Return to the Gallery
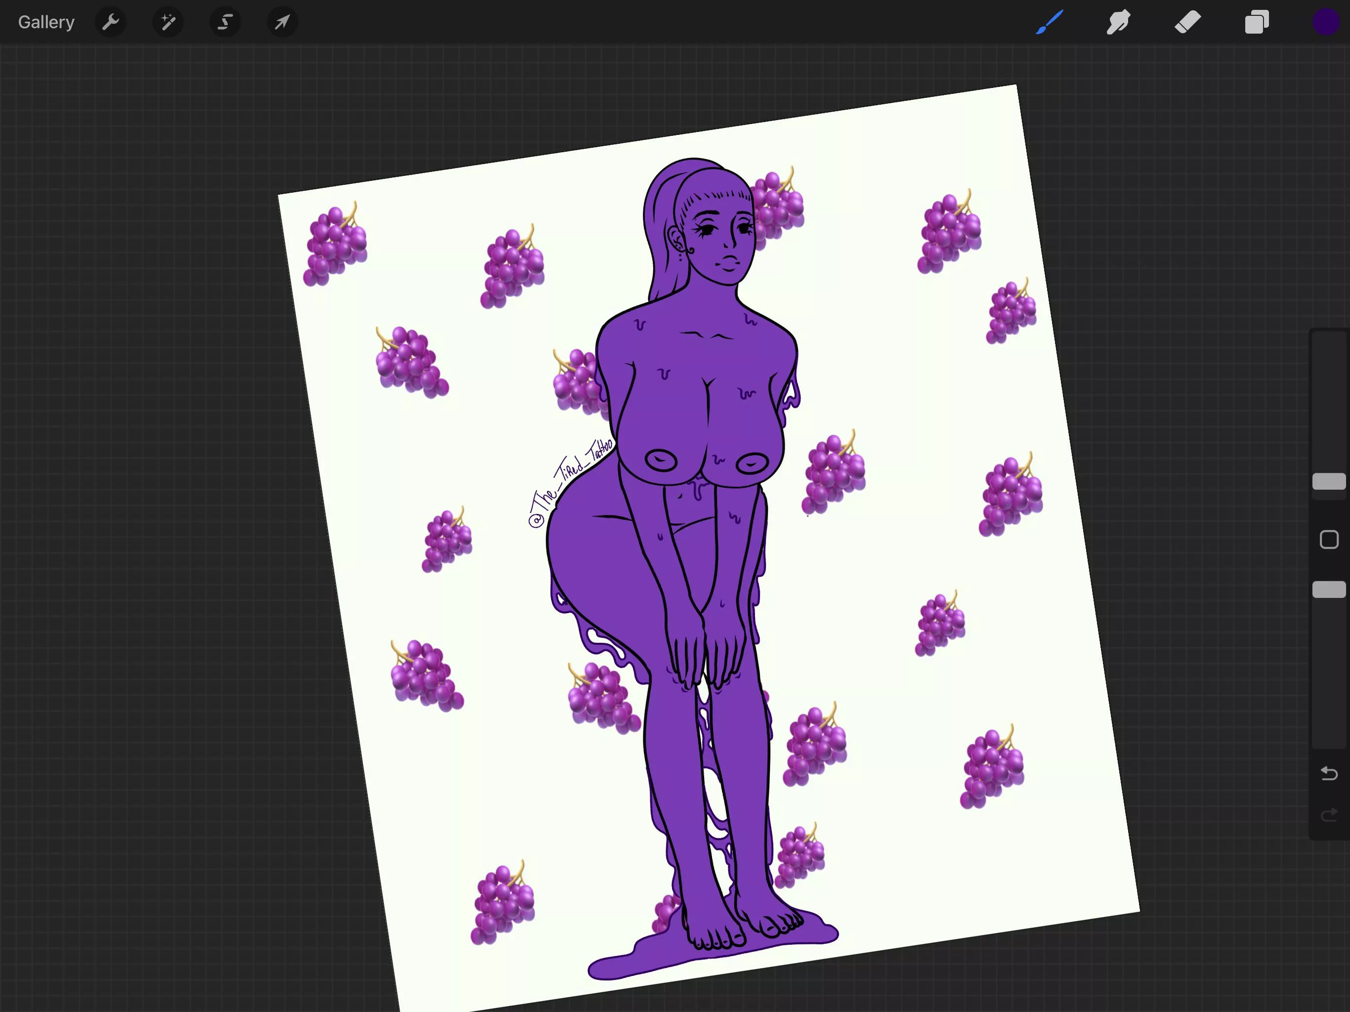This screenshot has height=1012, width=1350. point(46,22)
